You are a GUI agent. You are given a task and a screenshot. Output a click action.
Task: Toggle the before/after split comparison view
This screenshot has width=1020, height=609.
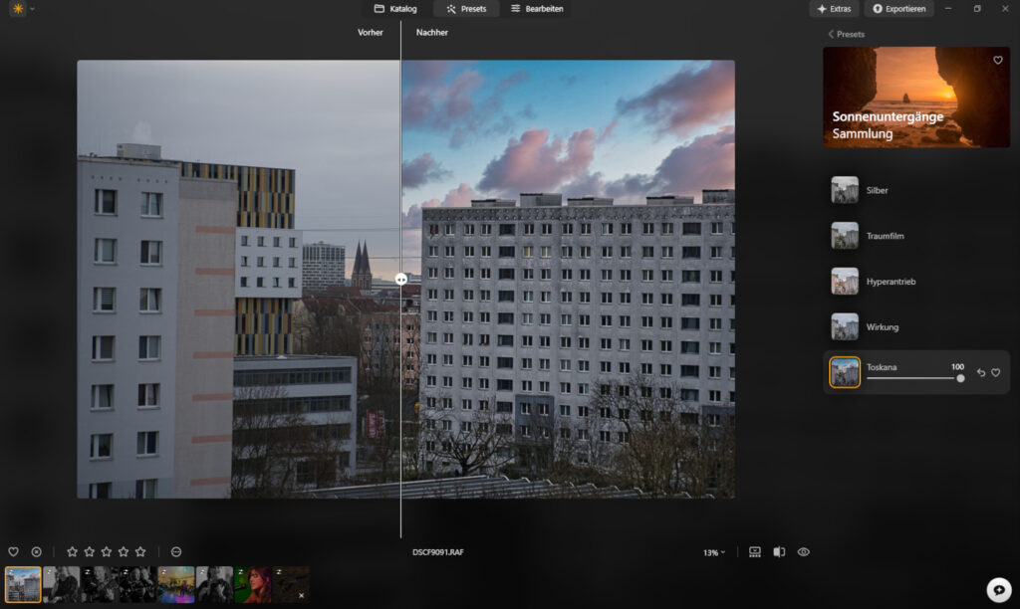(x=779, y=551)
